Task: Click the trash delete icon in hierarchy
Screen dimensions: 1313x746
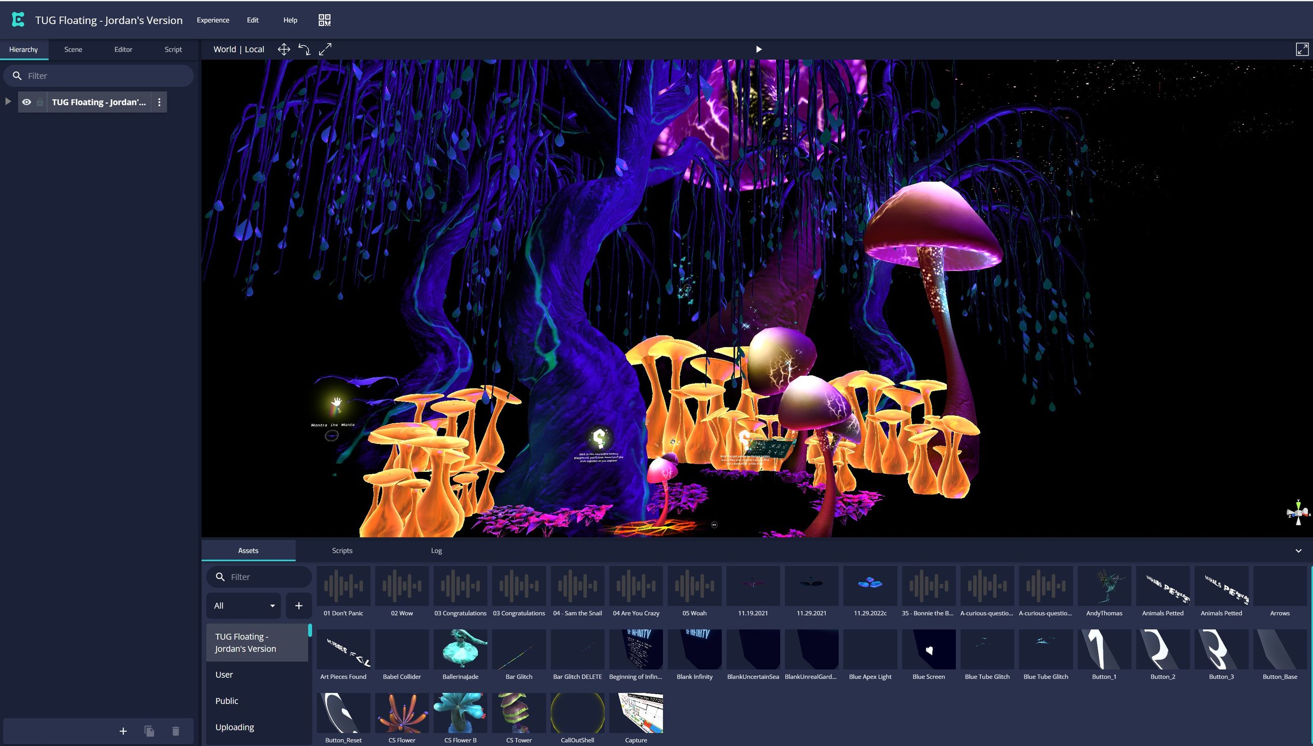Action: (x=176, y=731)
